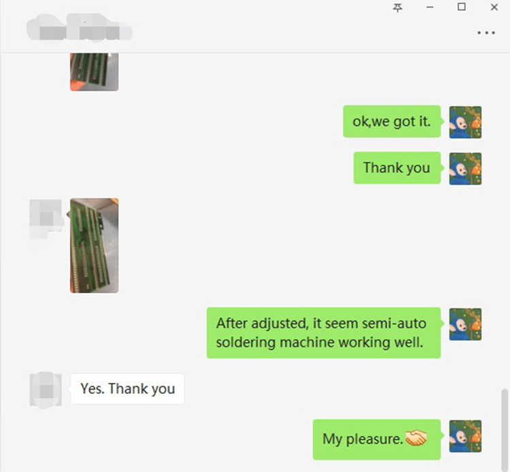
Task: Open the large circuit board photo
Action: coord(95,246)
